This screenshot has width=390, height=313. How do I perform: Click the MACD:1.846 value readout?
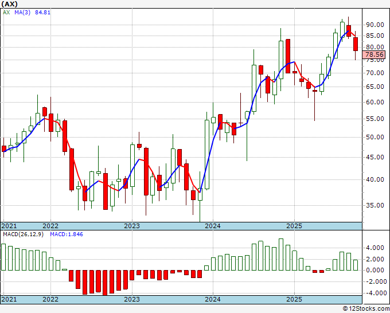click(67, 234)
